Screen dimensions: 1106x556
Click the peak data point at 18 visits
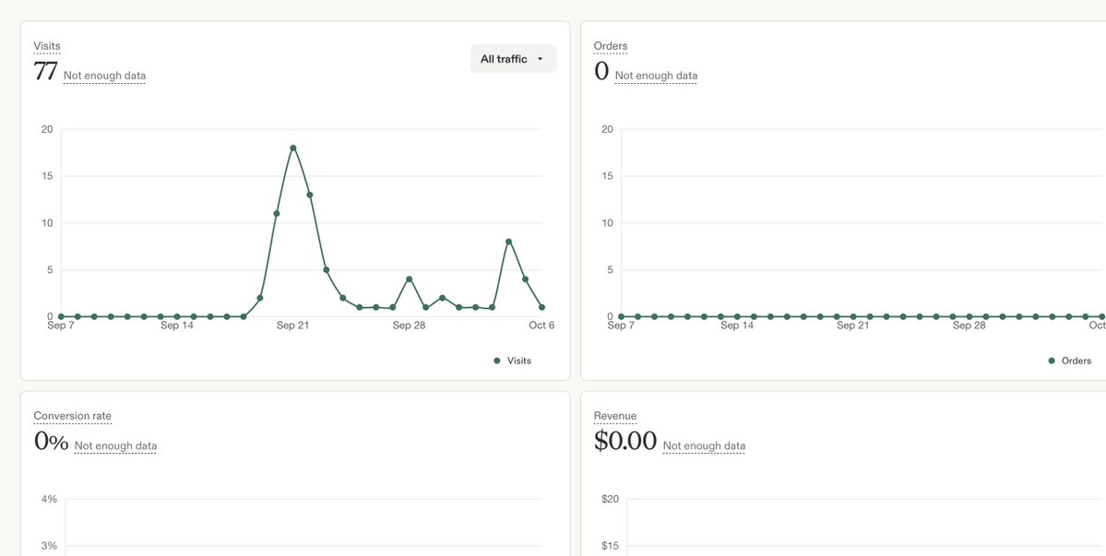click(292, 148)
